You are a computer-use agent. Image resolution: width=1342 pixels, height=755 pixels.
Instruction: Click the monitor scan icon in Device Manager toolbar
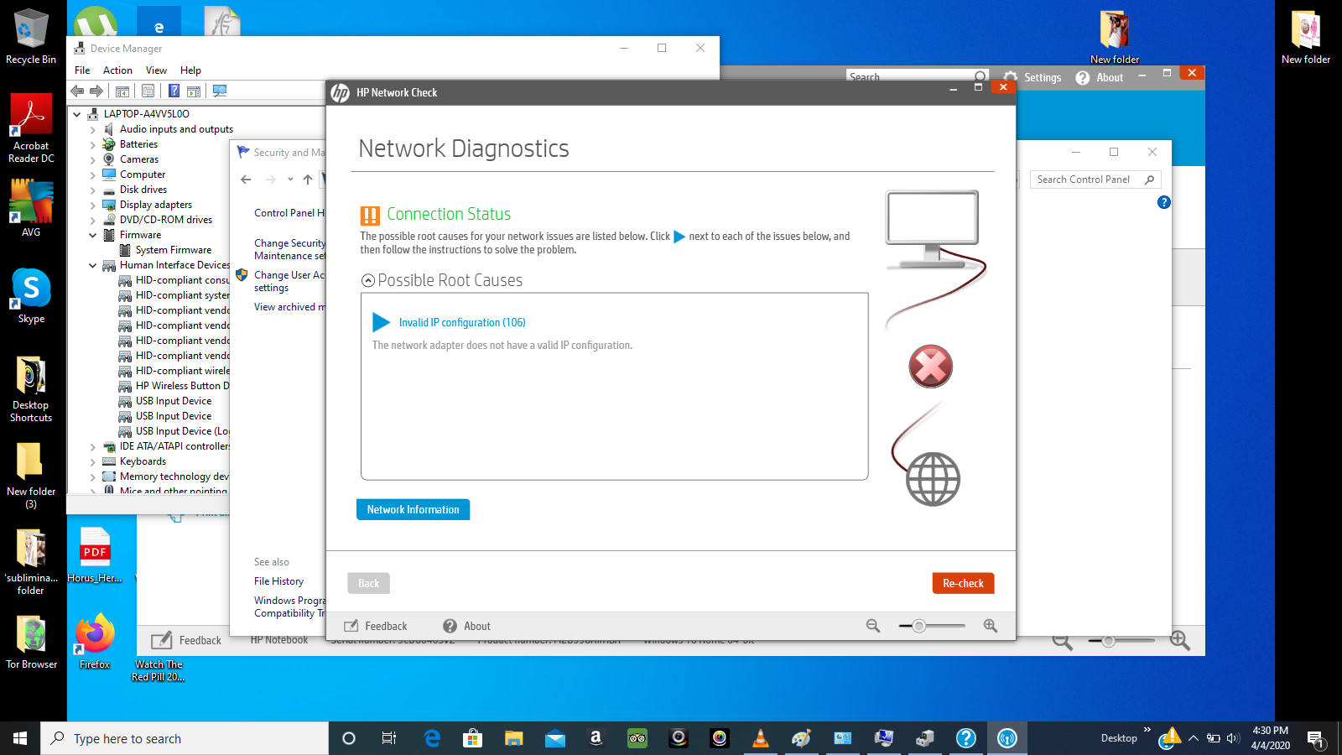(x=220, y=91)
